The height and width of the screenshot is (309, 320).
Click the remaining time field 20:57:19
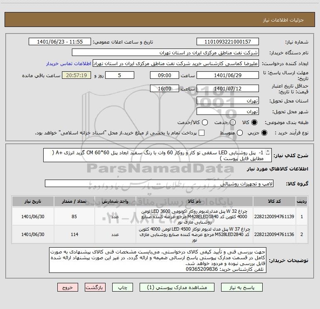tap(76, 75)
